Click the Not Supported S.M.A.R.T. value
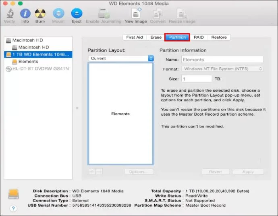278x216 pixels. 200,201
